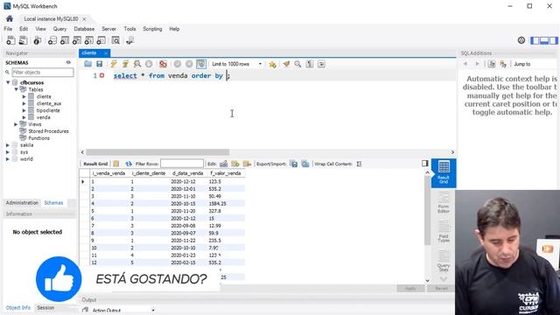Open the Database menu
560x315 pixels.
pyautogui.click(x=84, y=29)
